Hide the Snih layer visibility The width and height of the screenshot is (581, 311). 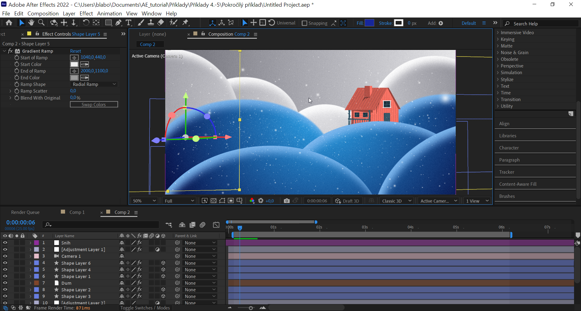tap(5, 243)
